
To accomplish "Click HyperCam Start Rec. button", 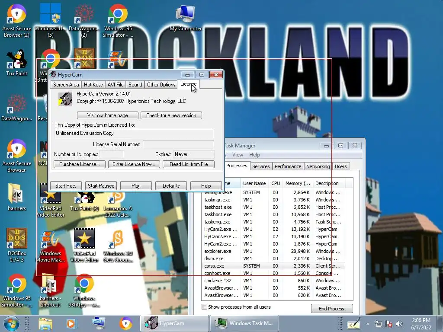I will pos(66,186).
